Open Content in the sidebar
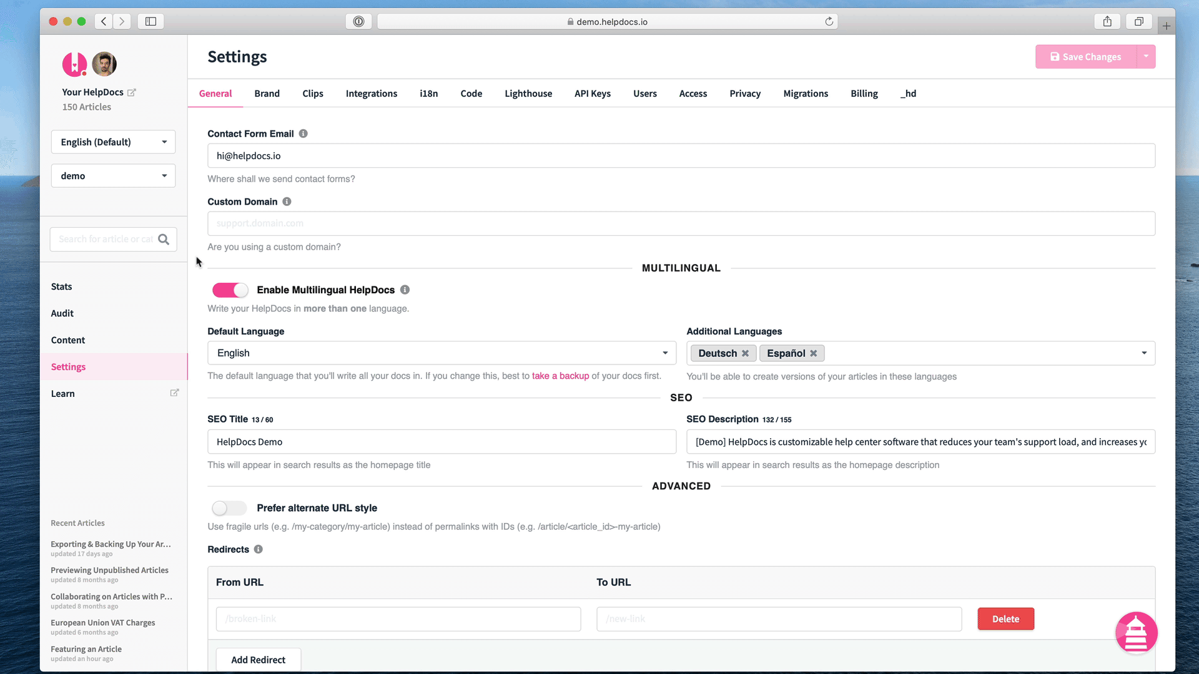This screenshot has height=674, width=1199. 67,340
